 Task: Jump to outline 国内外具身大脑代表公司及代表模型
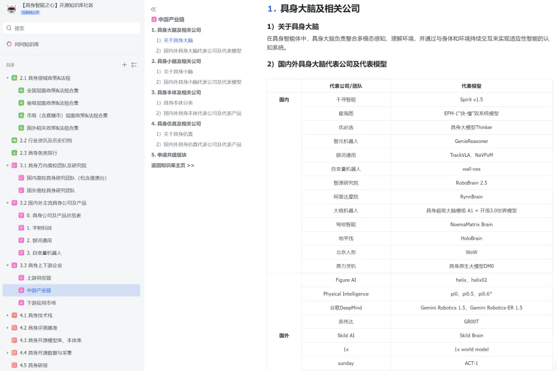[199, 51]
